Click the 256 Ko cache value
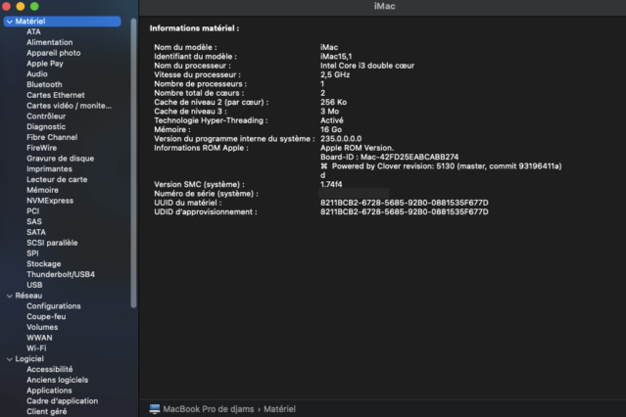626x417 pixels. point(333,102)
